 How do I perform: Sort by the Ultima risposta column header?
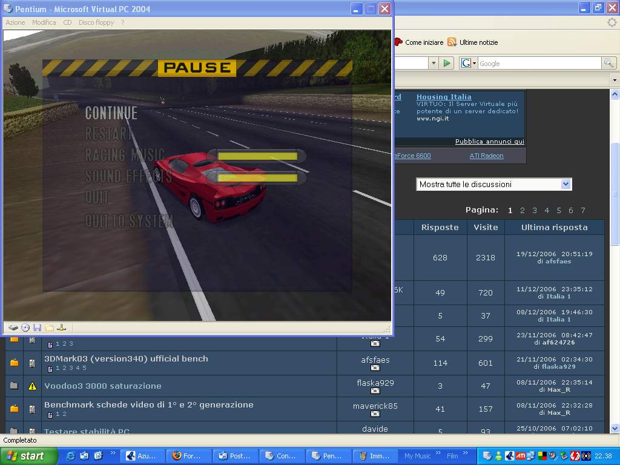coord(555,228)
